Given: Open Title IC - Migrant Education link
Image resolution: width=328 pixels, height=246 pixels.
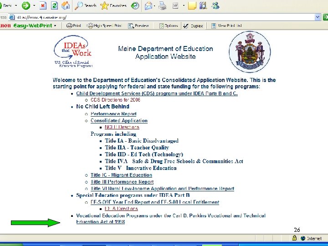Looking at the screenshot, I should pos(121,175).
